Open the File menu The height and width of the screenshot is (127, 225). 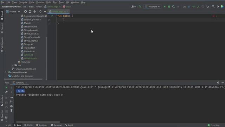2,2
